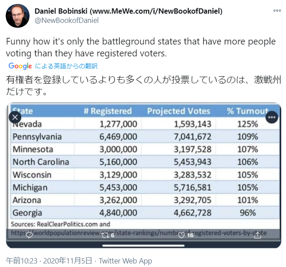
Task: Open the tweet's more options menu
Action: point(277,11)
